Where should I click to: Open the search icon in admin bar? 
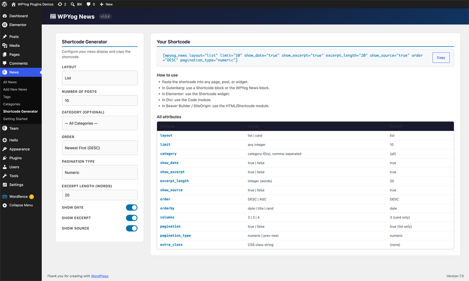click(x=73, y=4)
